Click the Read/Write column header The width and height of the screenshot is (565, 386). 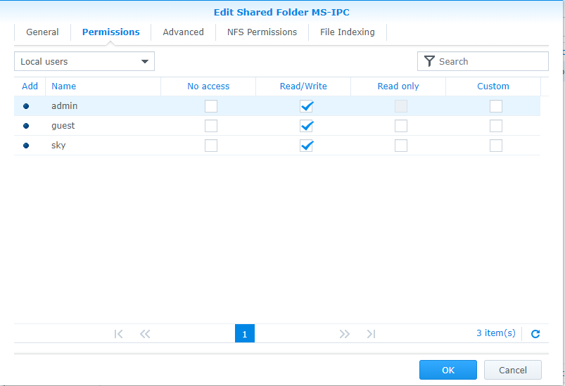(x=303, y=86)
